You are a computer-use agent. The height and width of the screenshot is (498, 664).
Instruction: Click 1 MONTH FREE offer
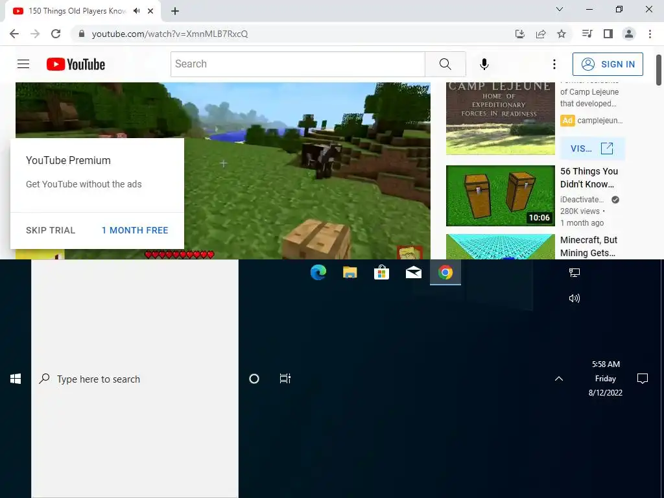135,230
